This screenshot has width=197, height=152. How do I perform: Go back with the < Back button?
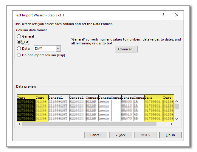120,135
